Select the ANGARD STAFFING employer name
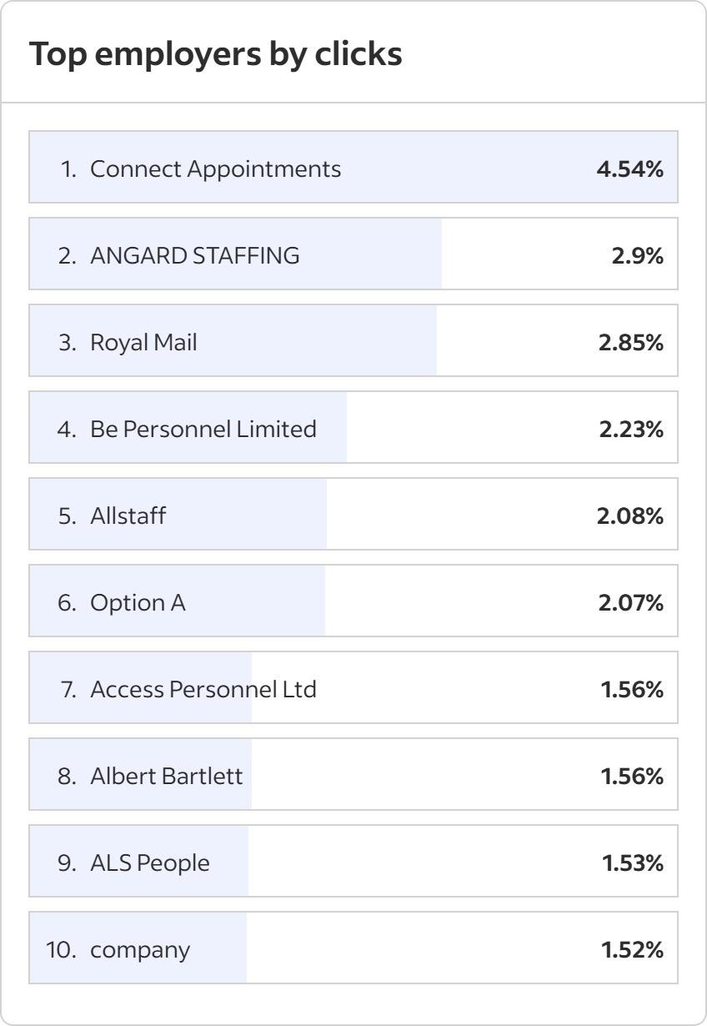The width and height of the screenshot is (707, 1026). pos(194,255)
